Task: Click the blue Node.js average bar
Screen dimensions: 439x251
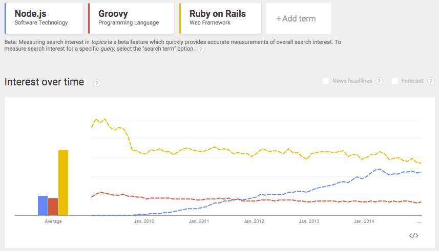Action: (43, 206)
